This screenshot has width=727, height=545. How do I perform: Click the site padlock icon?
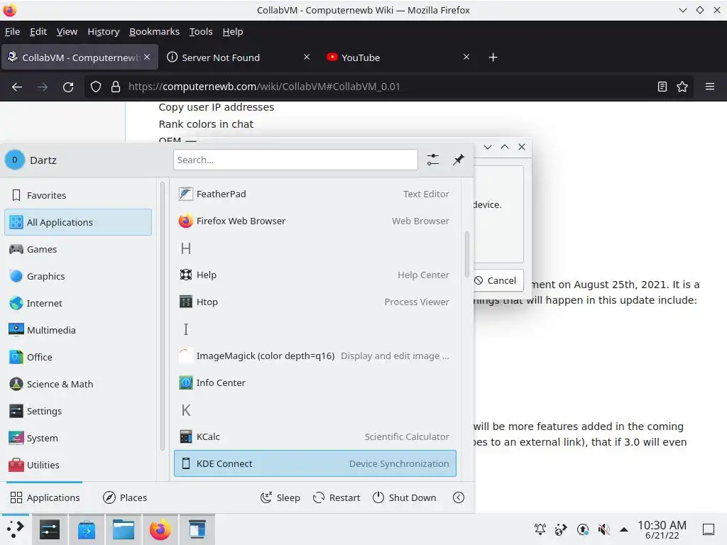click(x=116, y=87)
